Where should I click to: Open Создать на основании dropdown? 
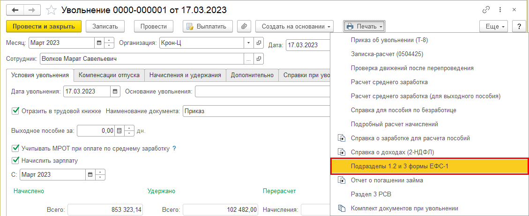coord(295,26)
